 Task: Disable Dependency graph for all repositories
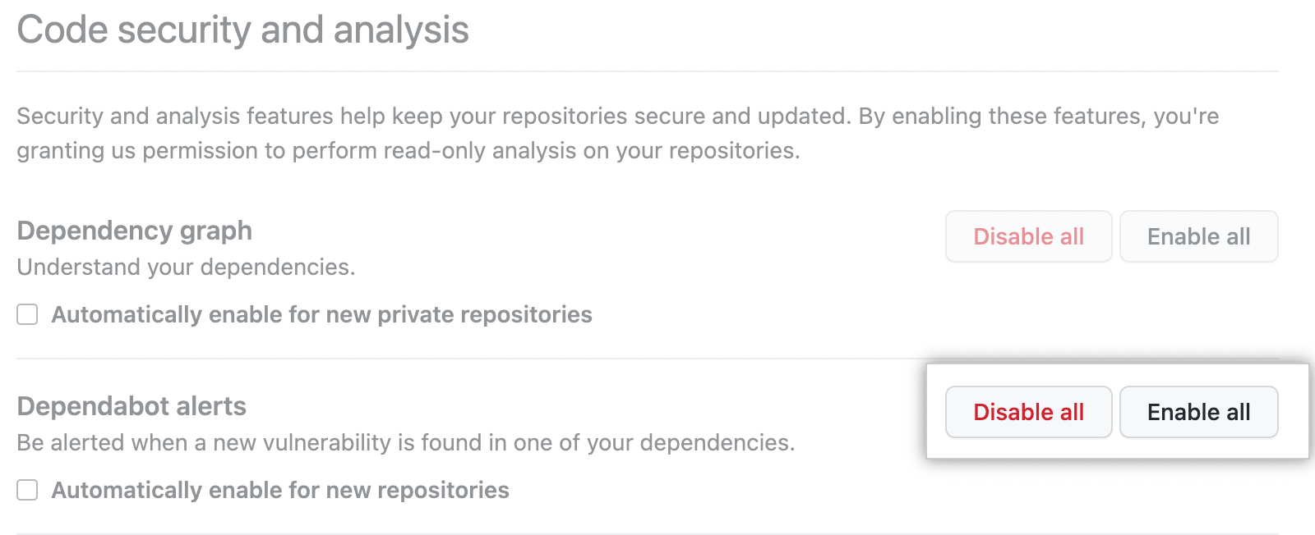click(x=1027, y=236)
